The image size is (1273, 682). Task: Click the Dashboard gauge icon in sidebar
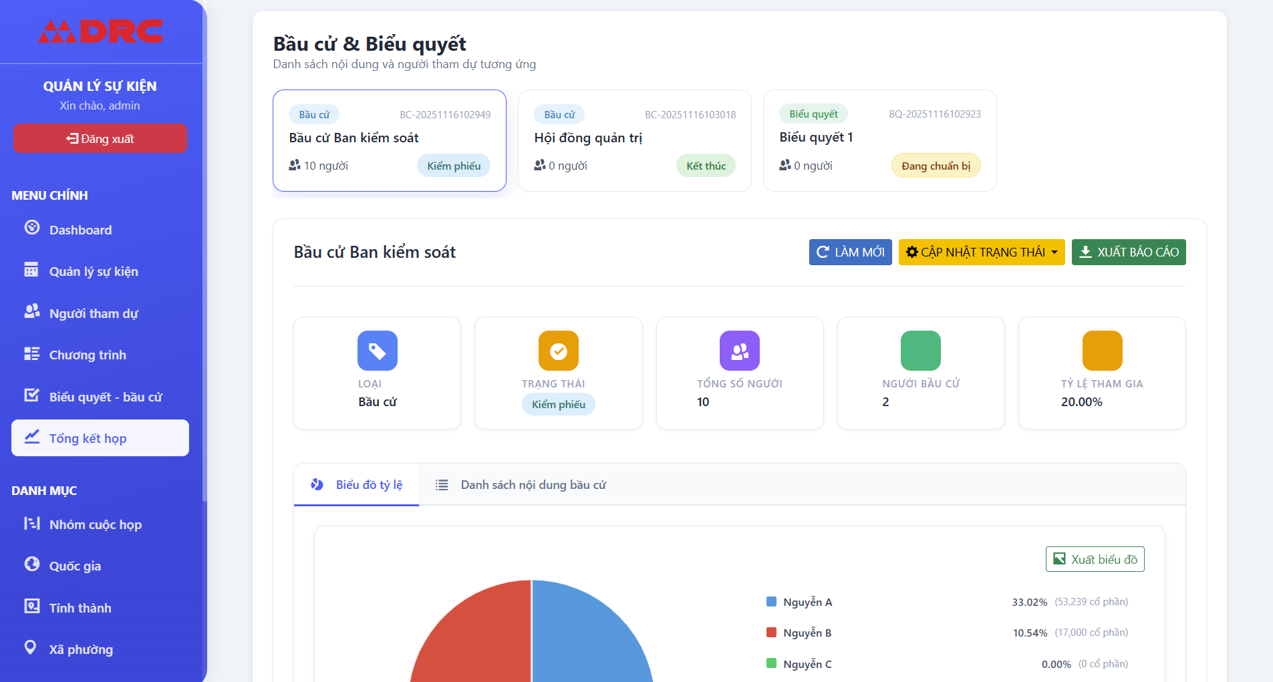[32, 228]
